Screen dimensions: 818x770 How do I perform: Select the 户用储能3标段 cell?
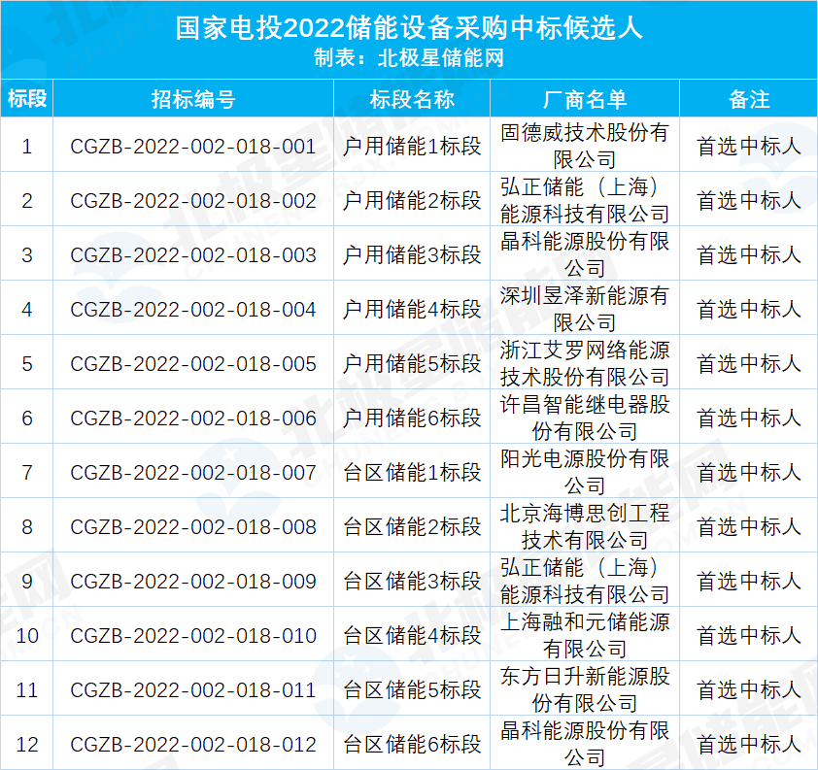412,255
